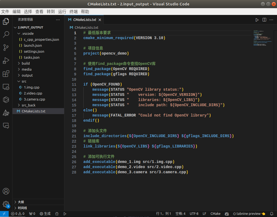Open Remote Explorer in activity bar
Viewport: 277px width, 217px height.
(x=6, y=87)
